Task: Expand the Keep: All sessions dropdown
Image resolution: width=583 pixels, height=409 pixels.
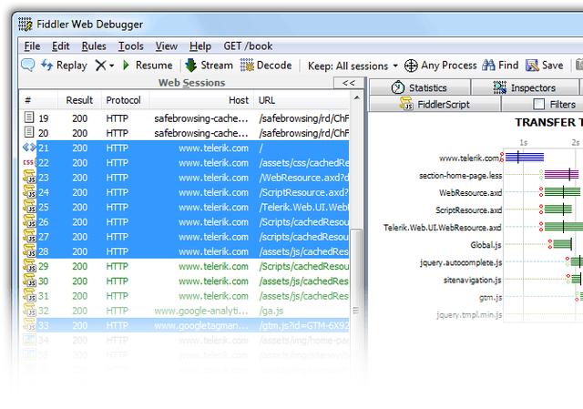Action: coord(353,66)
